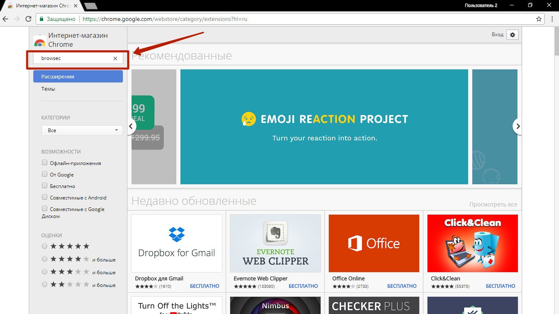Click the Недавно обновленные heading
The image size is (559, 314).
194,201
